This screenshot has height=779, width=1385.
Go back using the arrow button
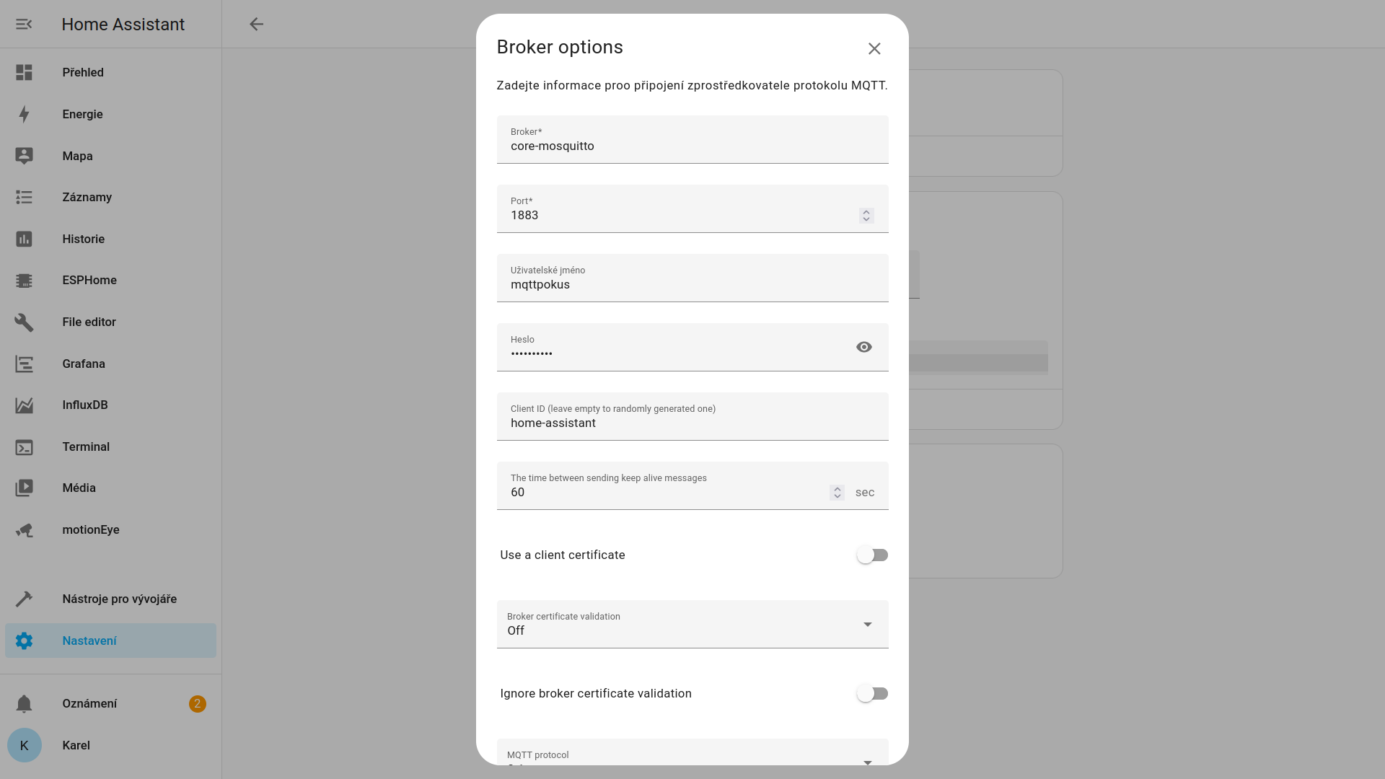[x=256, y=25]
